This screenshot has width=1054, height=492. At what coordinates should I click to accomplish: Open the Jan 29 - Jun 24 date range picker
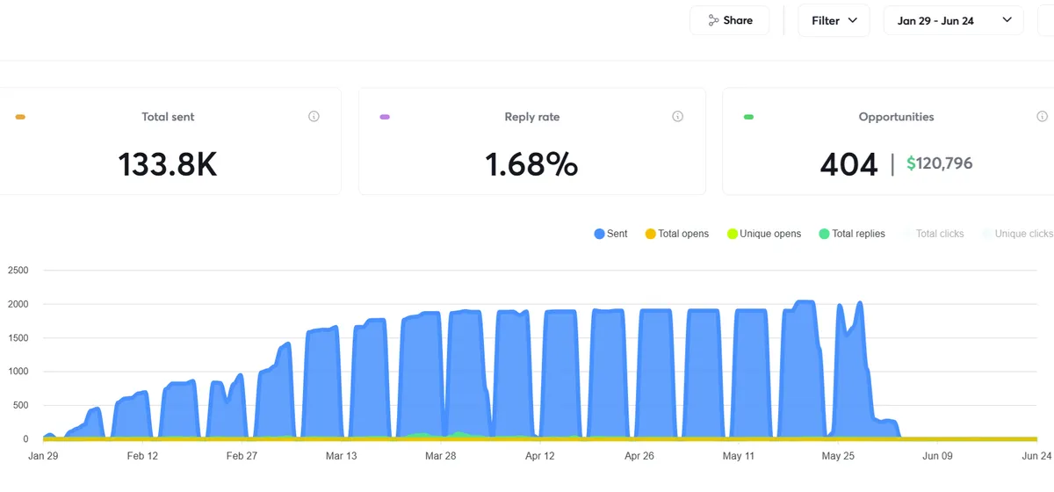pyautogui.click(x=953, y=20)
